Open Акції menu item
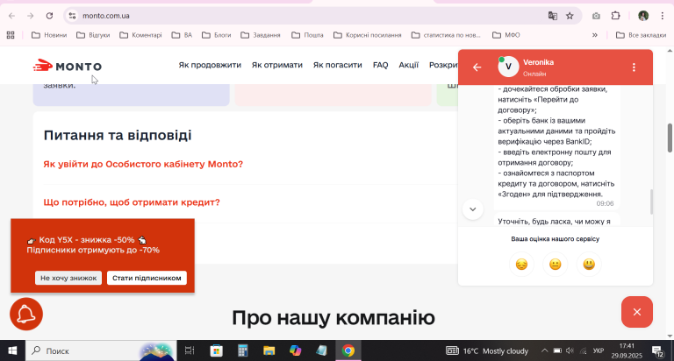The width and height of the screenshot is (674, 361). pyautogui.click(x=408, y=65)
